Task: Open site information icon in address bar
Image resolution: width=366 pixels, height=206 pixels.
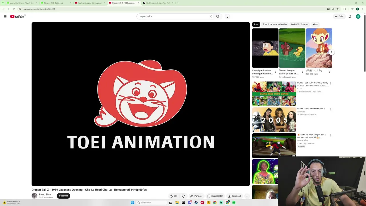Action: click(x=20, y=9)
